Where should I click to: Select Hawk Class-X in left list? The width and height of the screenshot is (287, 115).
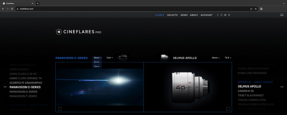tap(20, 69)
